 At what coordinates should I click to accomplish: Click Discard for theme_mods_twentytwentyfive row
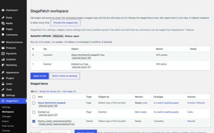click(191, 121)
